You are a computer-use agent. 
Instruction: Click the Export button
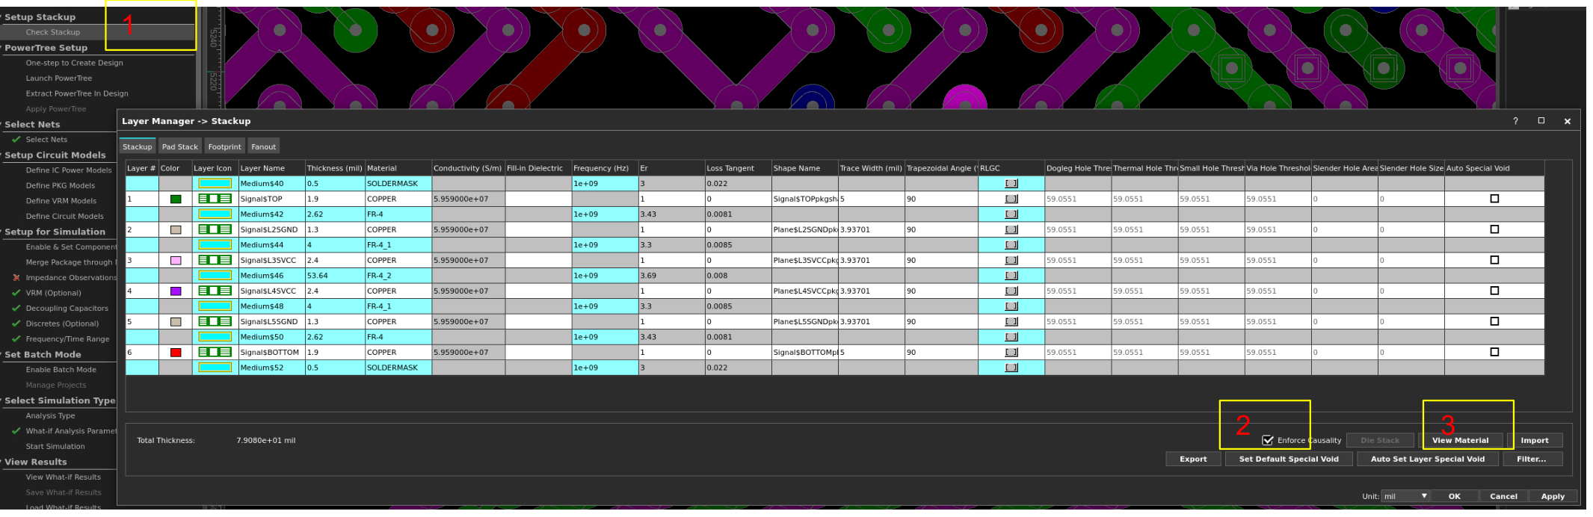(1193, 459)
